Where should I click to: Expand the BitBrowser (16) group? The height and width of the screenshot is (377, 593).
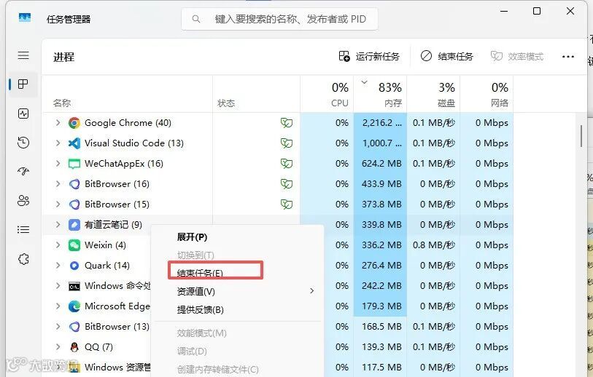click(x=58, y=184)
